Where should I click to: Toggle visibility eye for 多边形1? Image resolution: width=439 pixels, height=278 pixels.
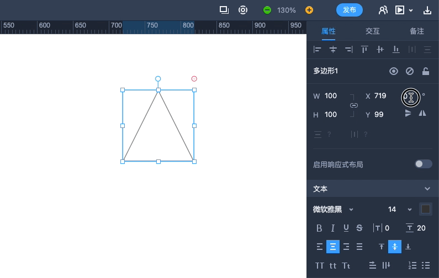click(394, 71)
